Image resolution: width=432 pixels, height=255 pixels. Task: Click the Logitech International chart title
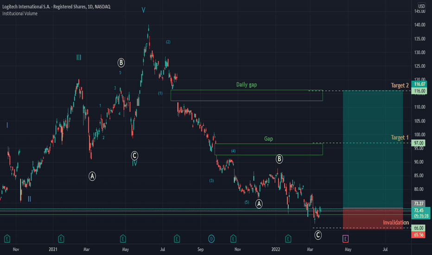[x=57, y=6]
